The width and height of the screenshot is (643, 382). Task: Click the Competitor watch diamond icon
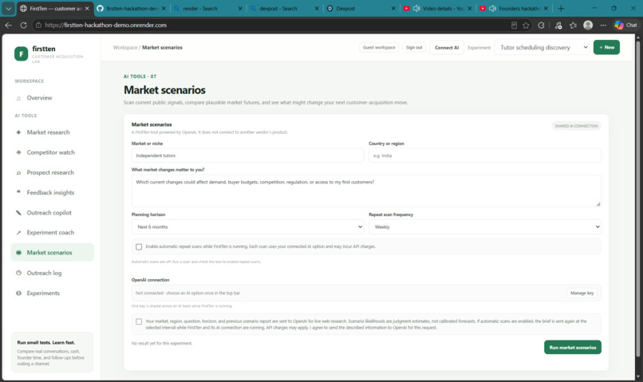click(x=18, y=152)
